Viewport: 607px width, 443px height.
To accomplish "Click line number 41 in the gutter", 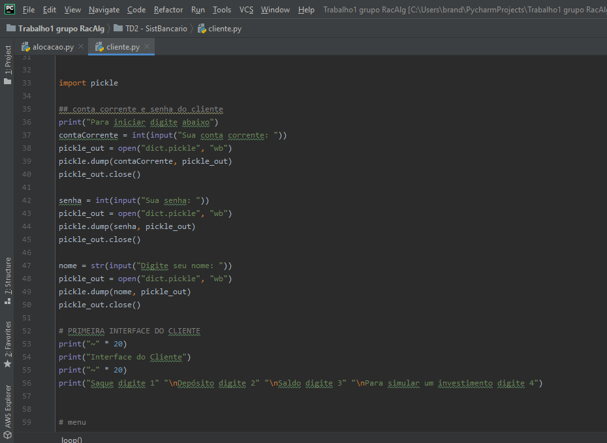I will [x=26, y=187].
